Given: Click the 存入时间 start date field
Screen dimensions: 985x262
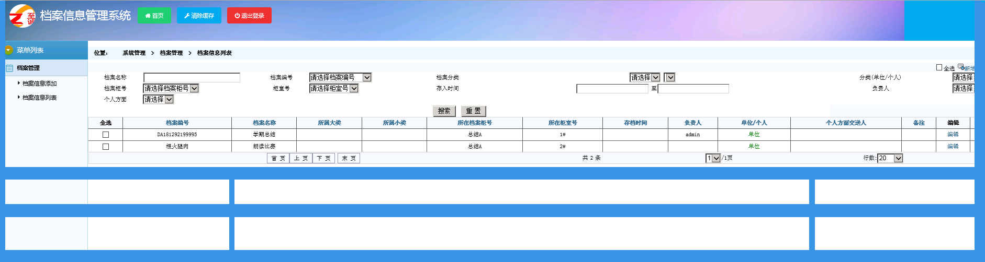Looking at the screenshot, I should click(x=612, y=89).
